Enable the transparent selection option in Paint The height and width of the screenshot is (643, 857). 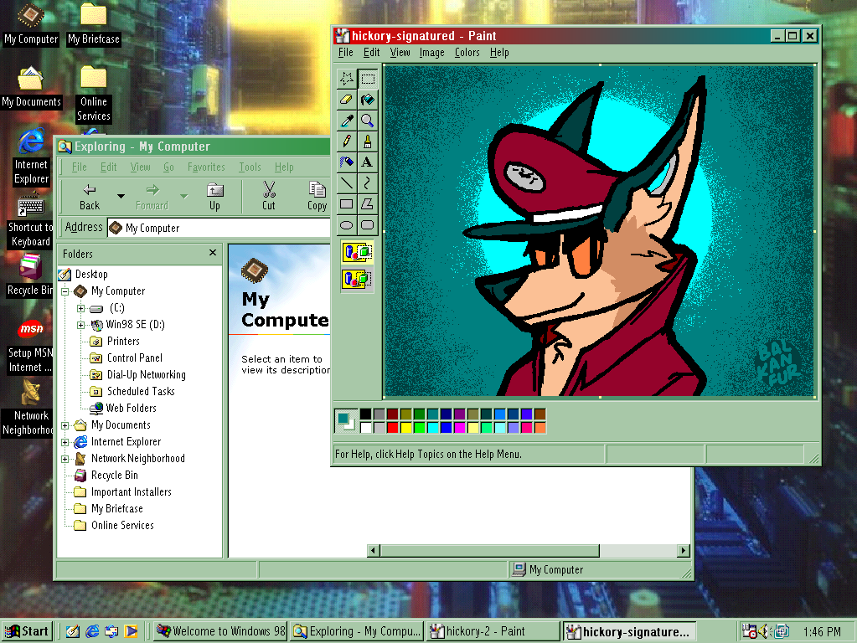pyautogui.click(x=358, y=279)
